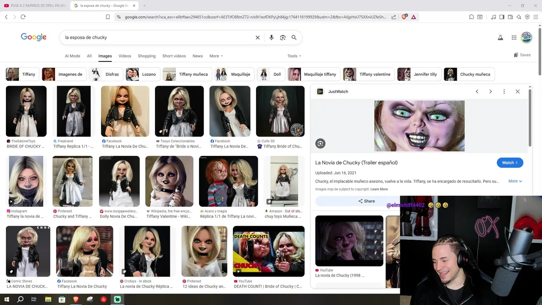Switch to the News tab
Image resolution: width=542 pixels, height=305 pixels.
point(198,56)
